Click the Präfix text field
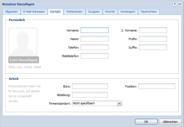The width and height of the screenshot is (184, 127). [153, 39]
